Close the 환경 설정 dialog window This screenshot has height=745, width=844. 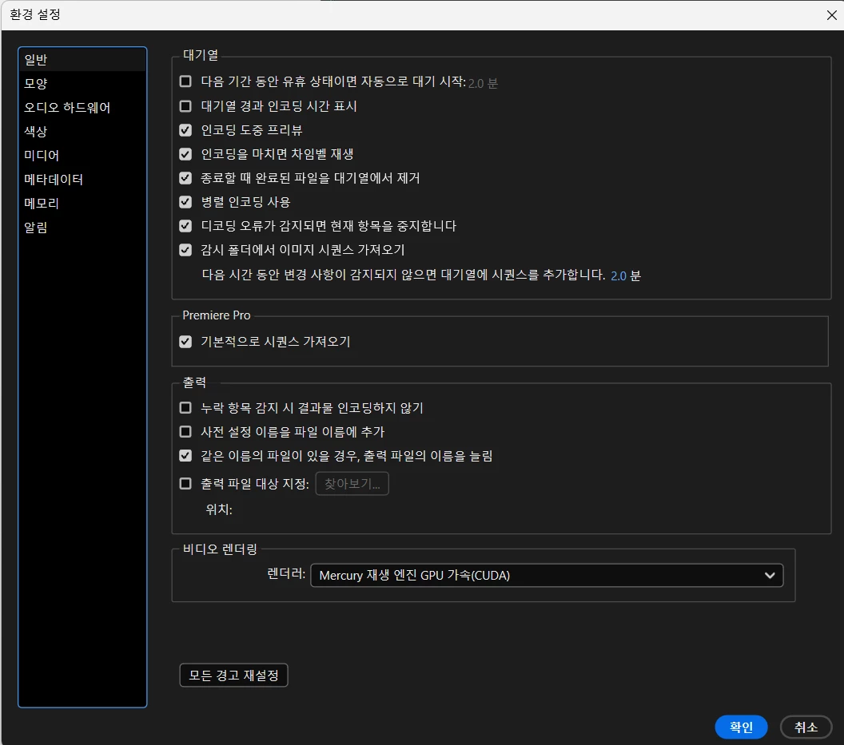point(832,15)
